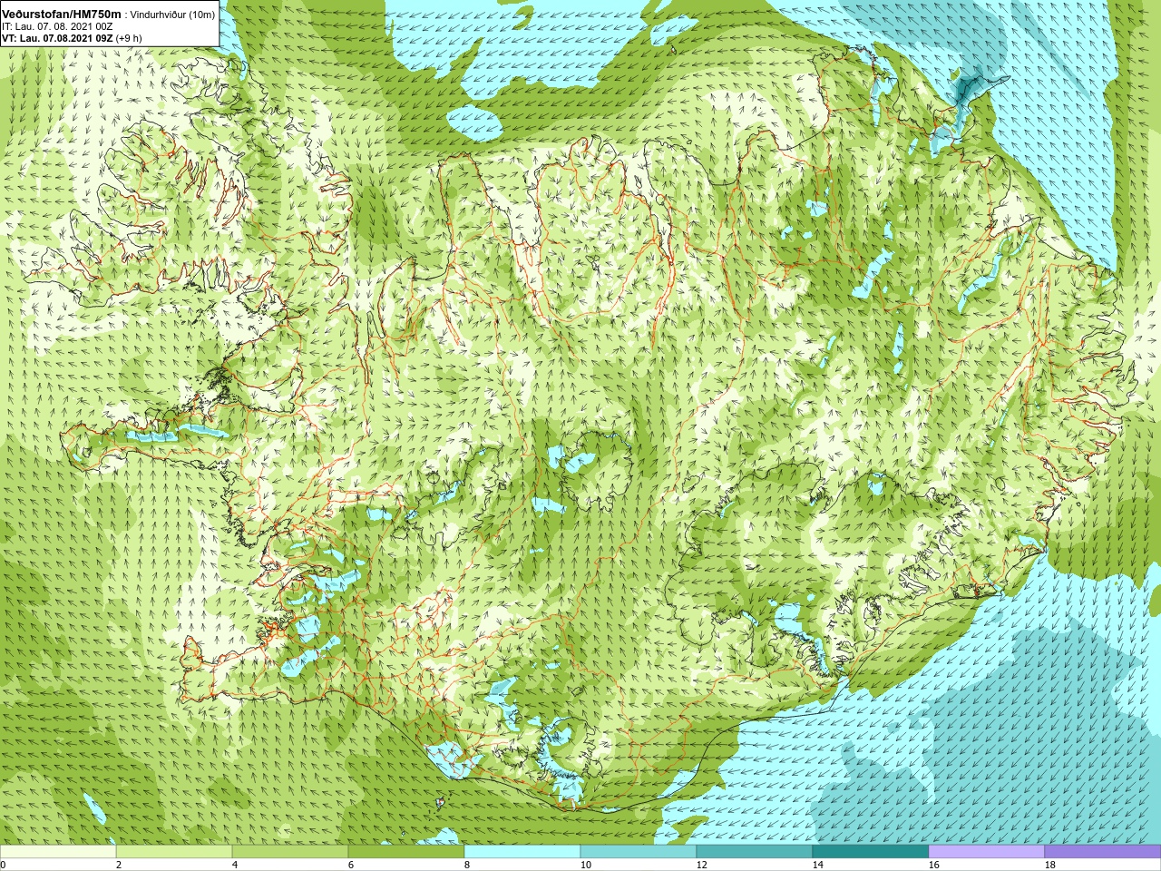Click the Veðurstofan/HM750m title text
This screenshot has width=1161, height=871.
(61, 14)
